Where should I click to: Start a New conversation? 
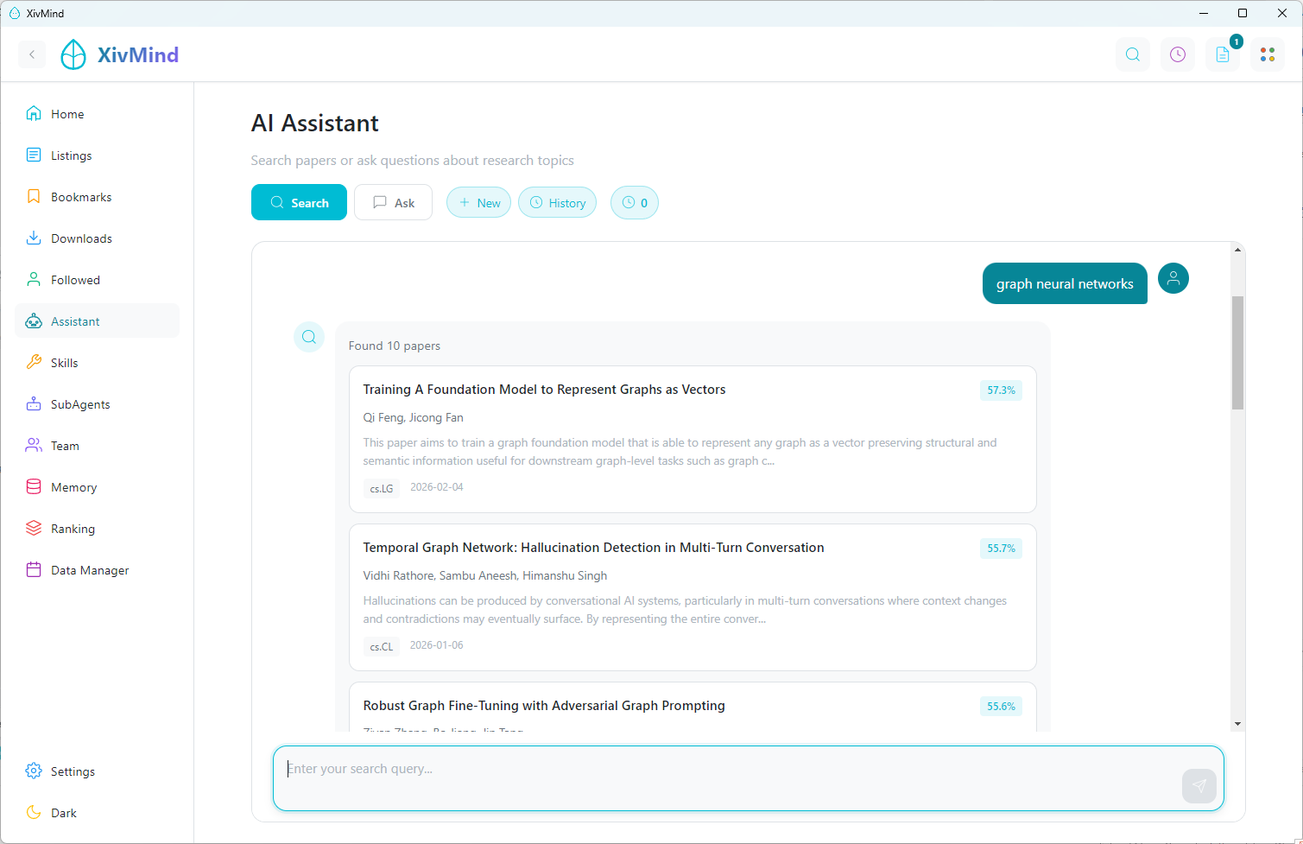pyautogui.click(x=479, y=203)
